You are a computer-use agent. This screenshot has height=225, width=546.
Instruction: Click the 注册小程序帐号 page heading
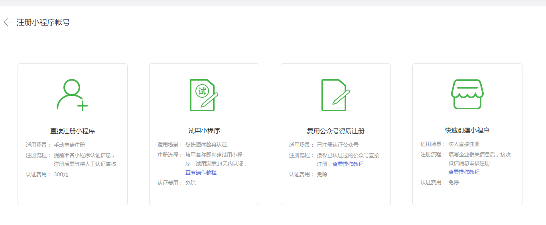point(43,22)
